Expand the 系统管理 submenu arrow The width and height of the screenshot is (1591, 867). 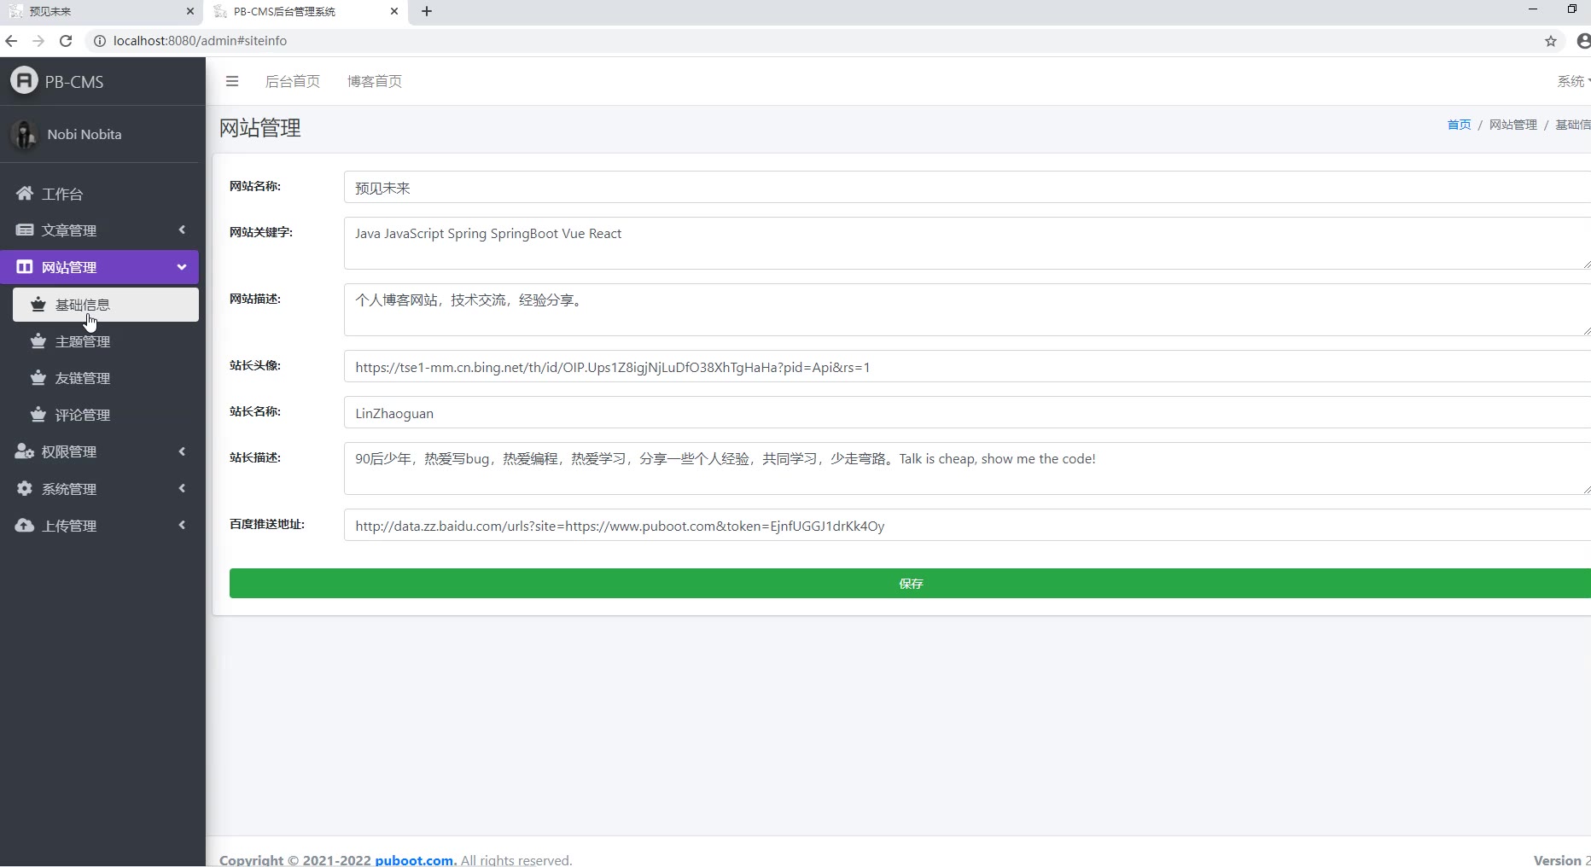pyautogui.click(x=182, y=488)
